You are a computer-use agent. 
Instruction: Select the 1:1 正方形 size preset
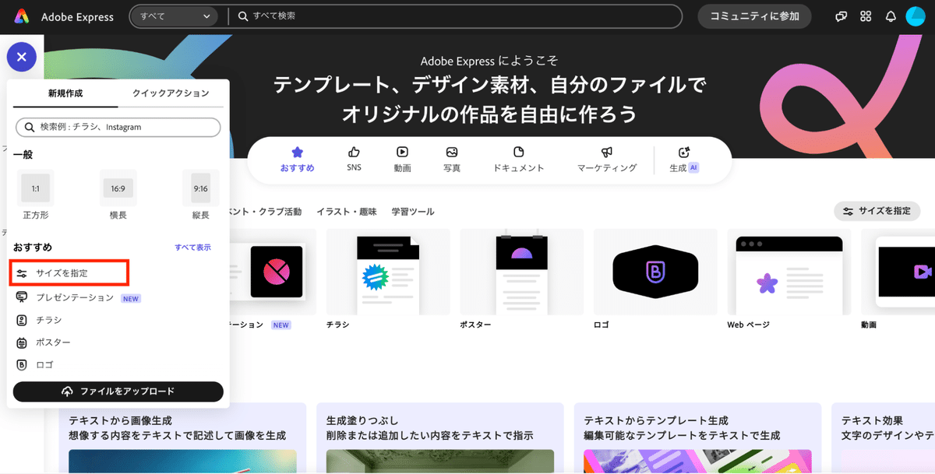click(x=36, y=195)
